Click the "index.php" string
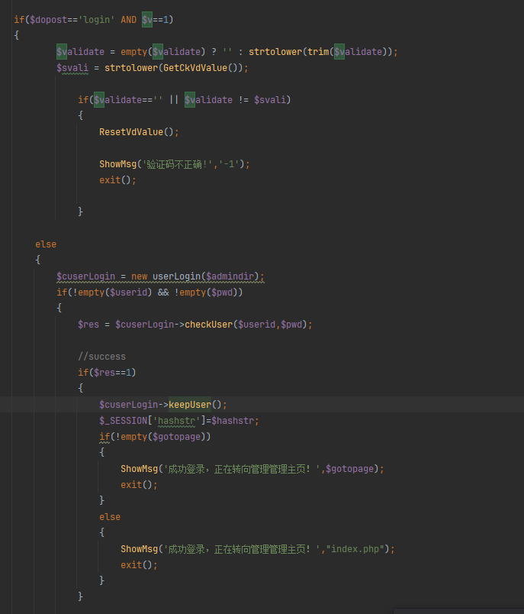Screen dimensions: 524x614 point(358,549)
